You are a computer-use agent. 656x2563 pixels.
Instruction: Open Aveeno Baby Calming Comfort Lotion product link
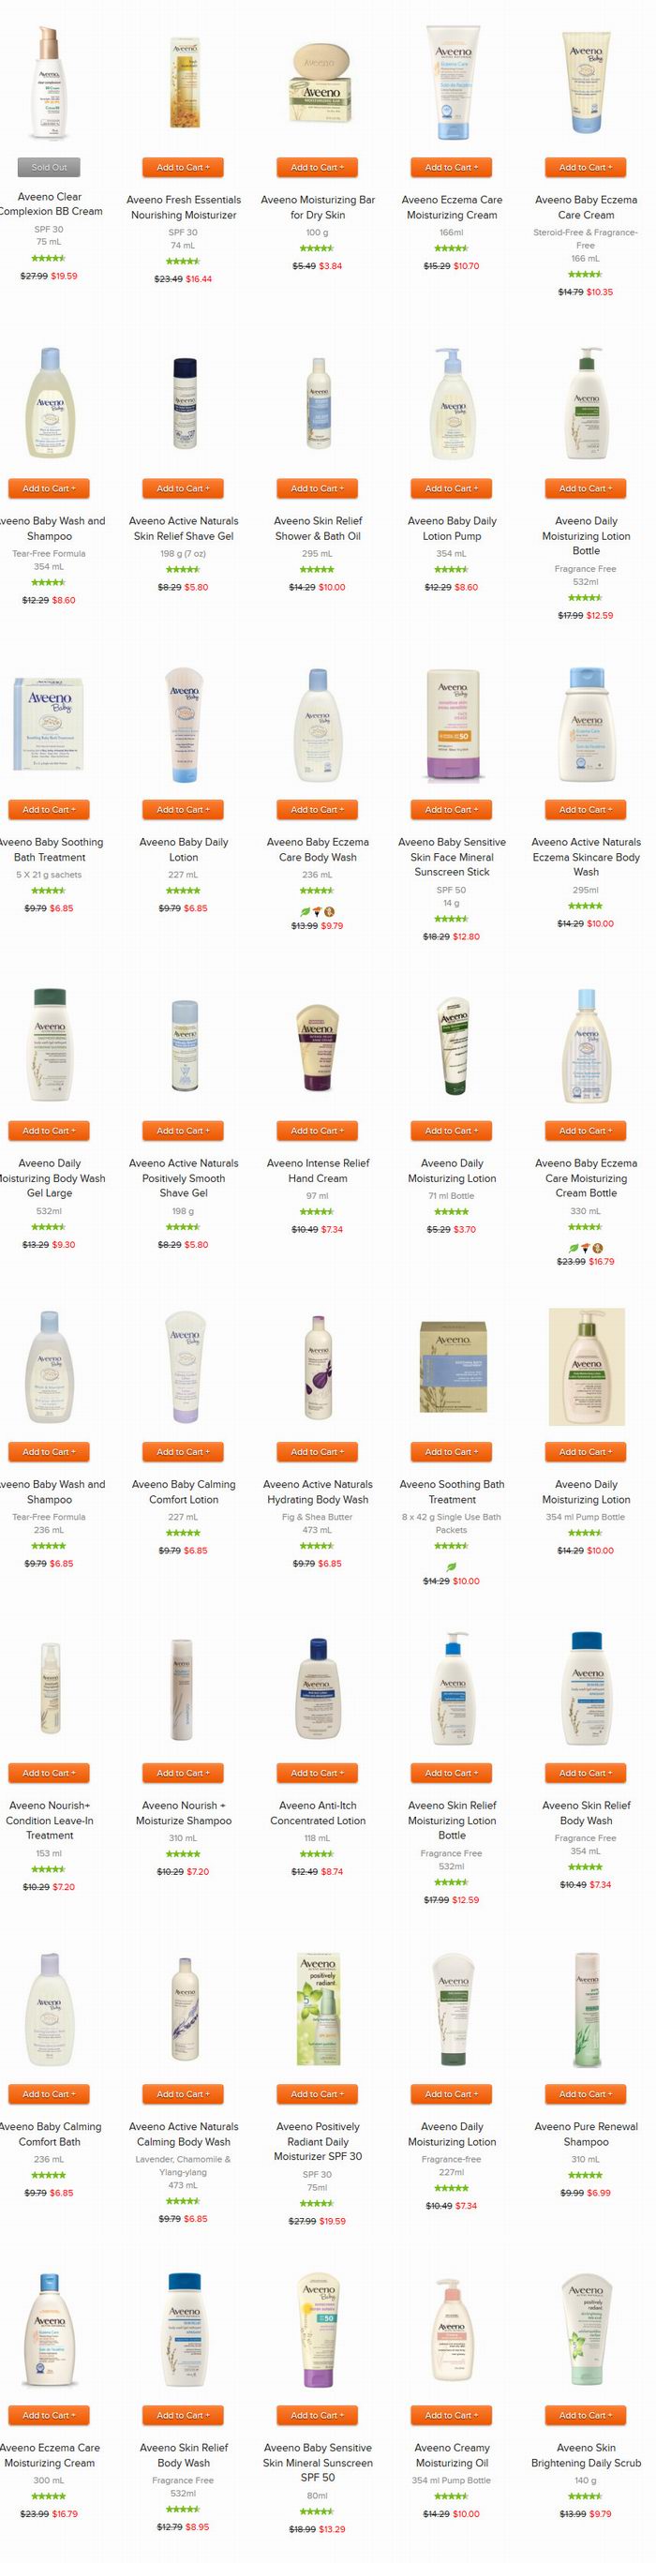point(184,1491)
